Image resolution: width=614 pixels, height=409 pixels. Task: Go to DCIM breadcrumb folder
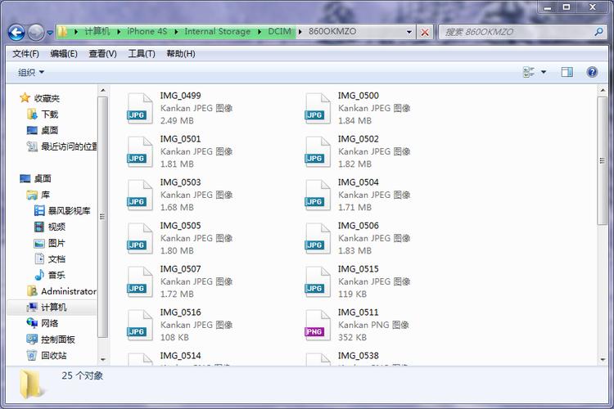click(280, 31)
